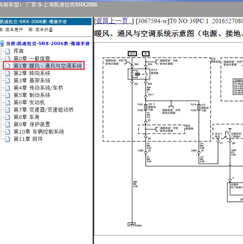Click page icon beside 第10章 车辆控制系统
Image resolution: width=243 pixels, height=244 pixels.
[7, 132]
